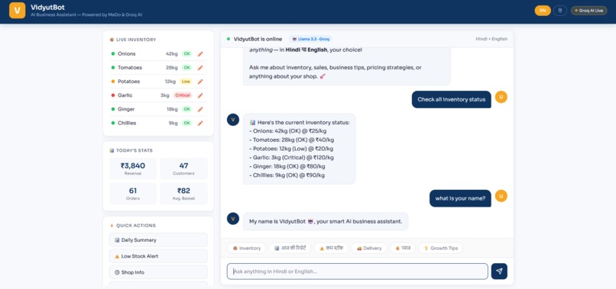616x289 pixels.
Task: Switch language to EN
Action: pos(543,11)
